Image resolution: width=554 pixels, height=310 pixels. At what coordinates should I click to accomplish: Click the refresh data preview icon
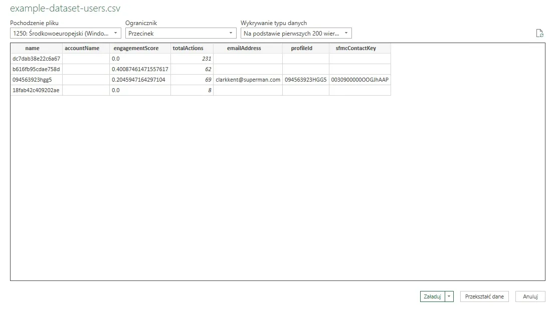coord(540,33)
